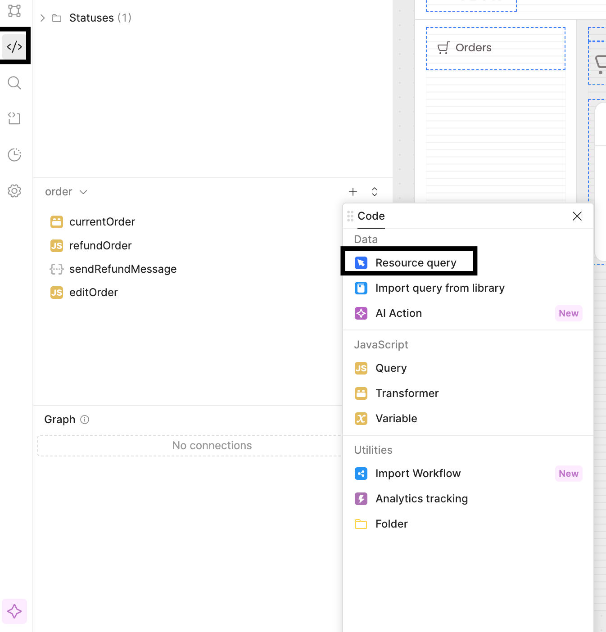Add new code with plus icon
This screenshot has width=606, height=632.
point(353,192)
